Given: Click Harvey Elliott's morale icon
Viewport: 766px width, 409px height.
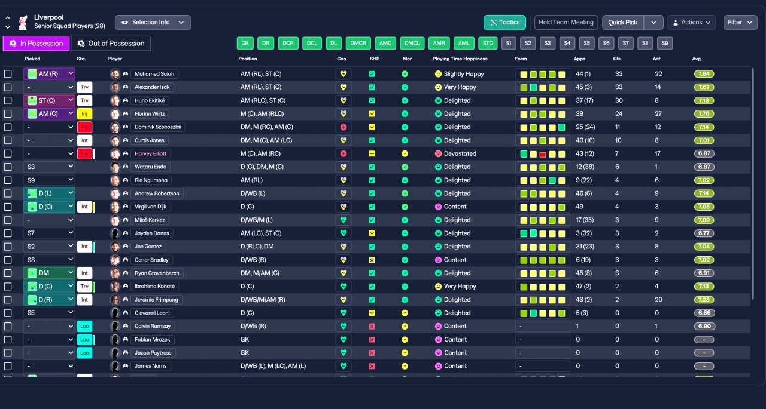Looking at the screenshot, I should (405, 153).
